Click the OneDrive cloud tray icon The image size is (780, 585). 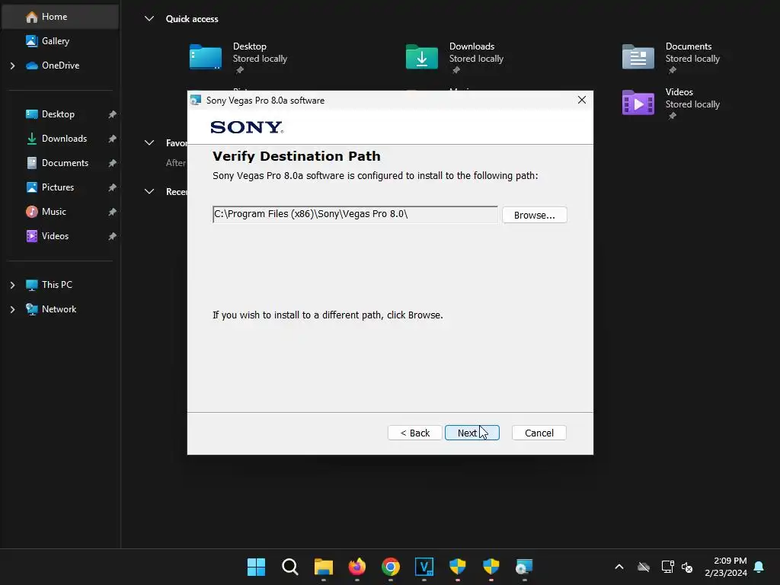(x=644, y=567)
